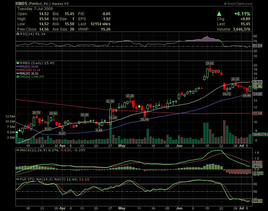
Task: Click the 9.44 price low marker
Action: tap(99, 130)
